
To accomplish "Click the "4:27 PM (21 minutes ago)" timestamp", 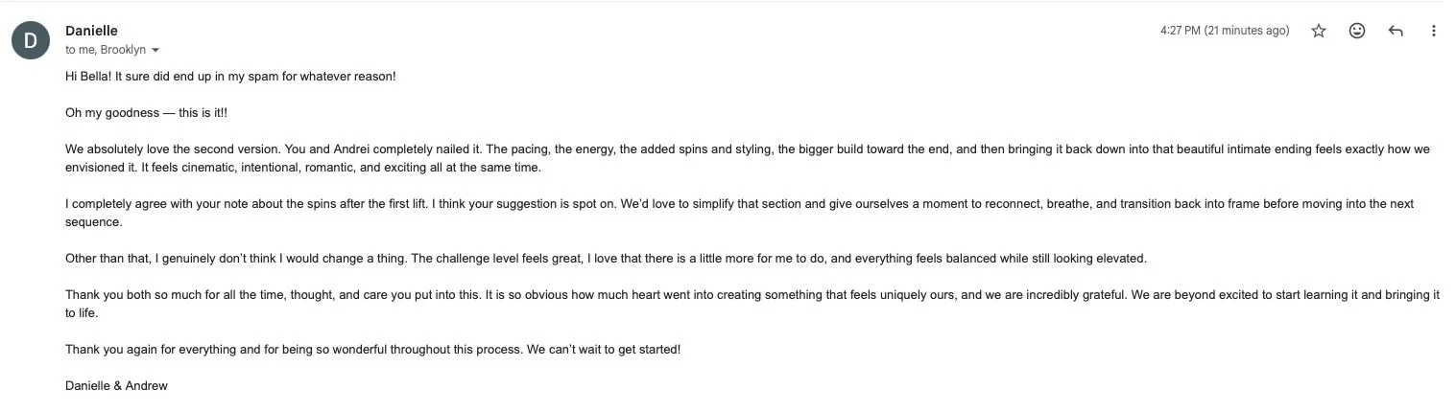I will tap(1225, 31).
